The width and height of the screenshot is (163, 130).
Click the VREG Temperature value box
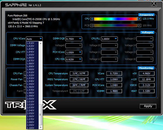[79, 79]
